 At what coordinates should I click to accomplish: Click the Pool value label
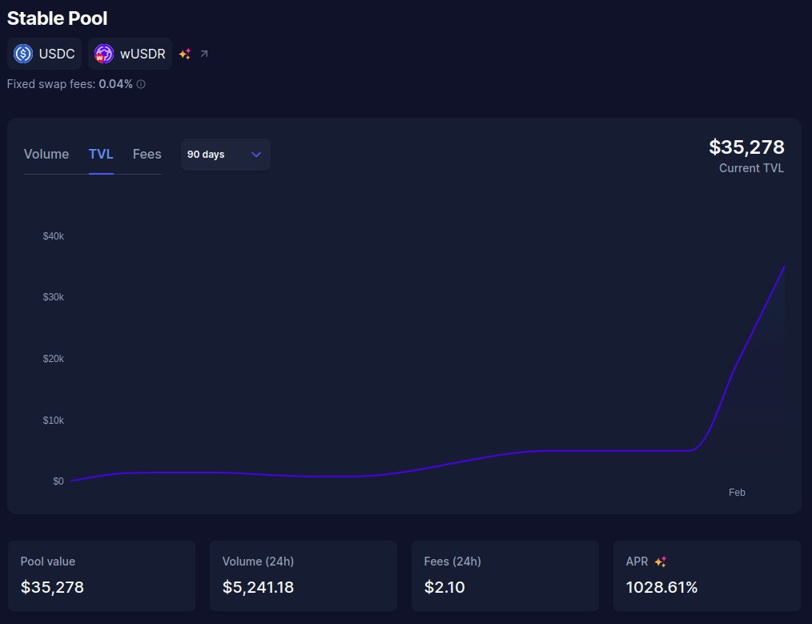[47, 562]
